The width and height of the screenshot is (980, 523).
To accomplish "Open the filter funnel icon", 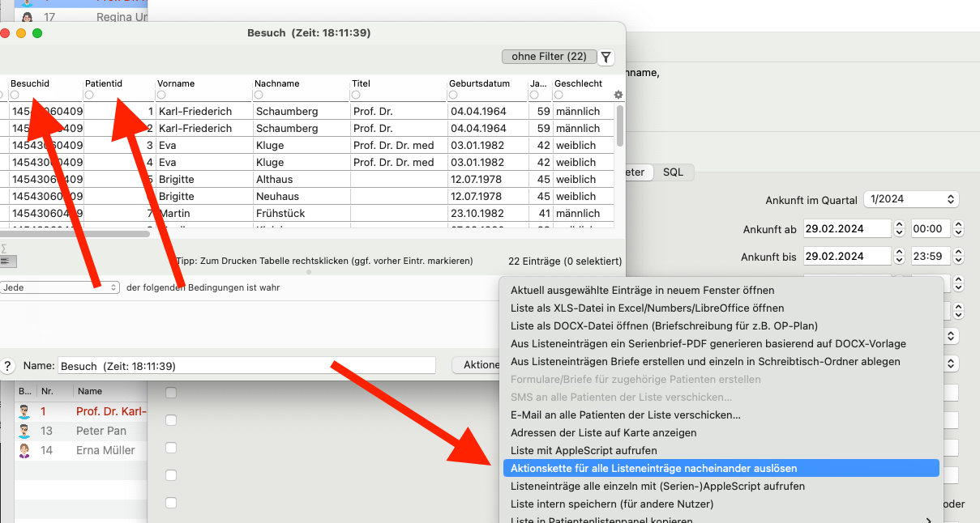I will click(606, 57).
